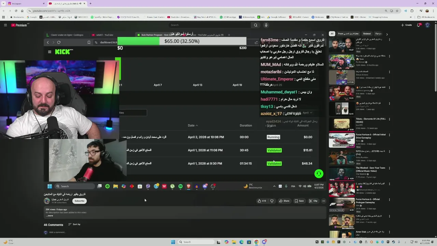Click the $65.00 (32.50%) progress bar
Image resolution: width=437 pixels, height=246 pixels.
[x=182, y=41]
